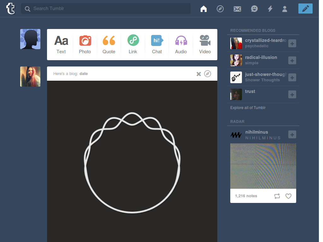Screen dimensions: 323x242
Task: Click the crystallized-teardrop avatar
Action: click(236, 43)
